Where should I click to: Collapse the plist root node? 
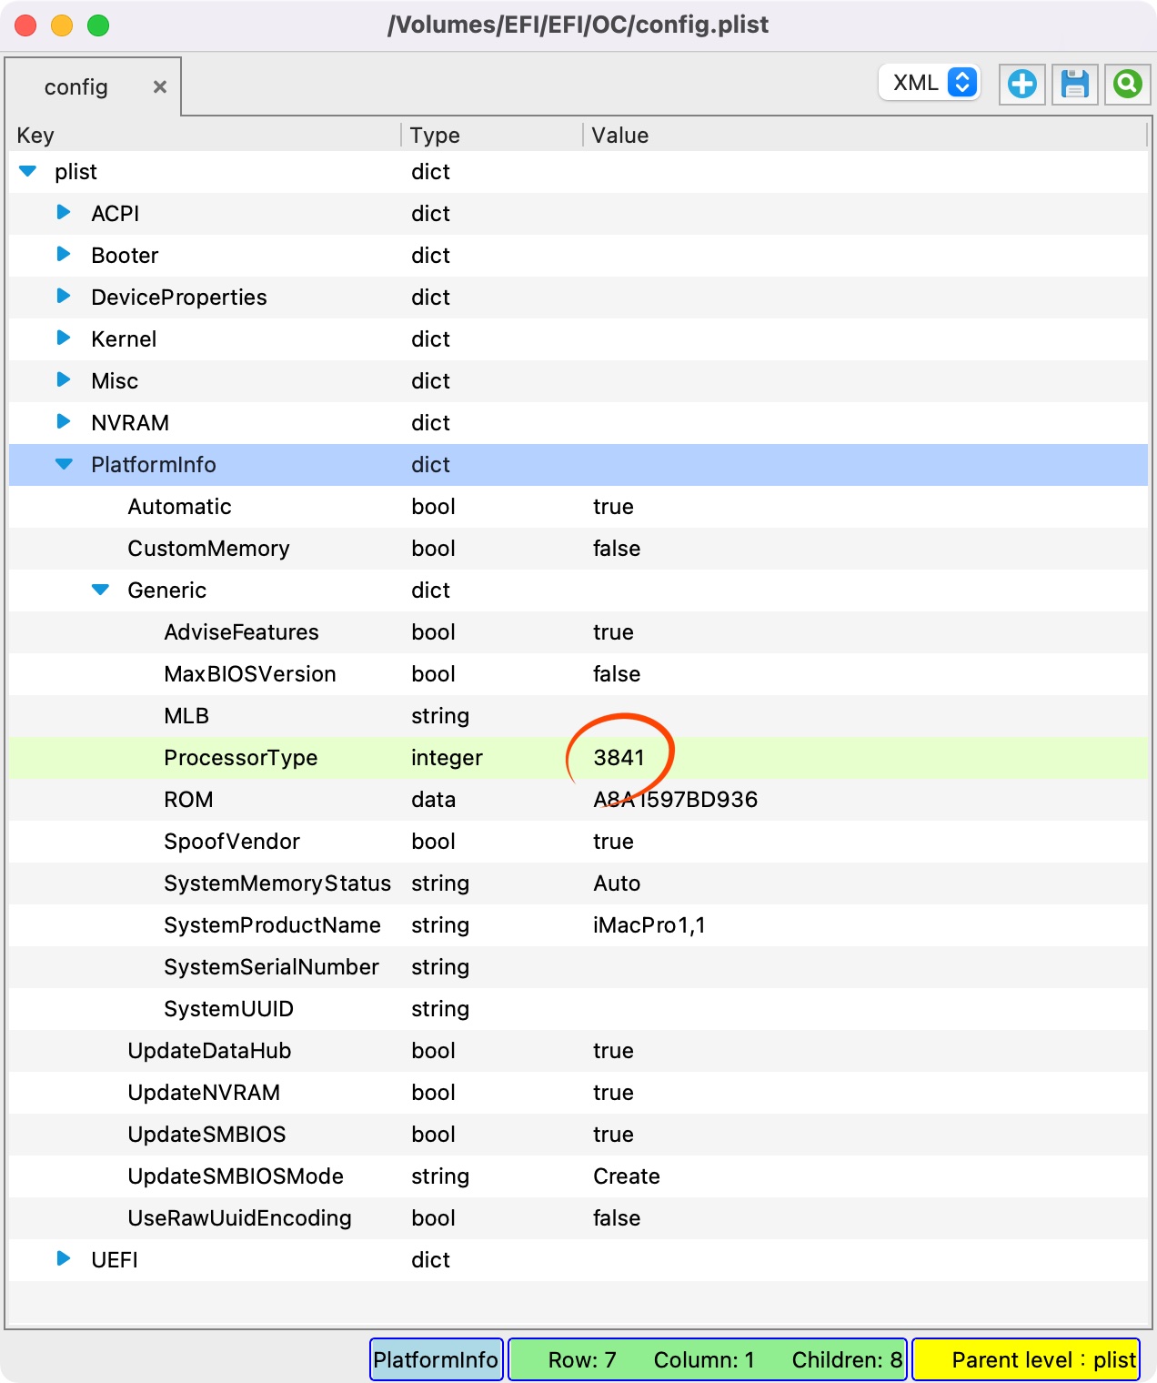pyautogui.click(x=28, y=171)
